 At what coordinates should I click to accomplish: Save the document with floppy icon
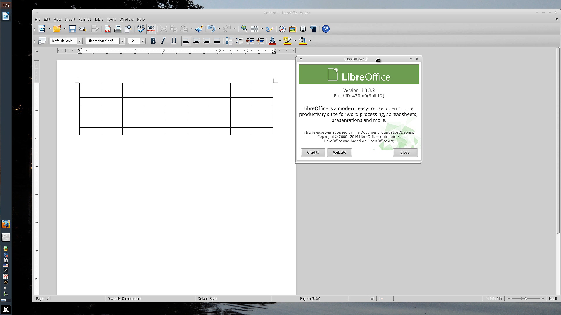tap(72, 29)
